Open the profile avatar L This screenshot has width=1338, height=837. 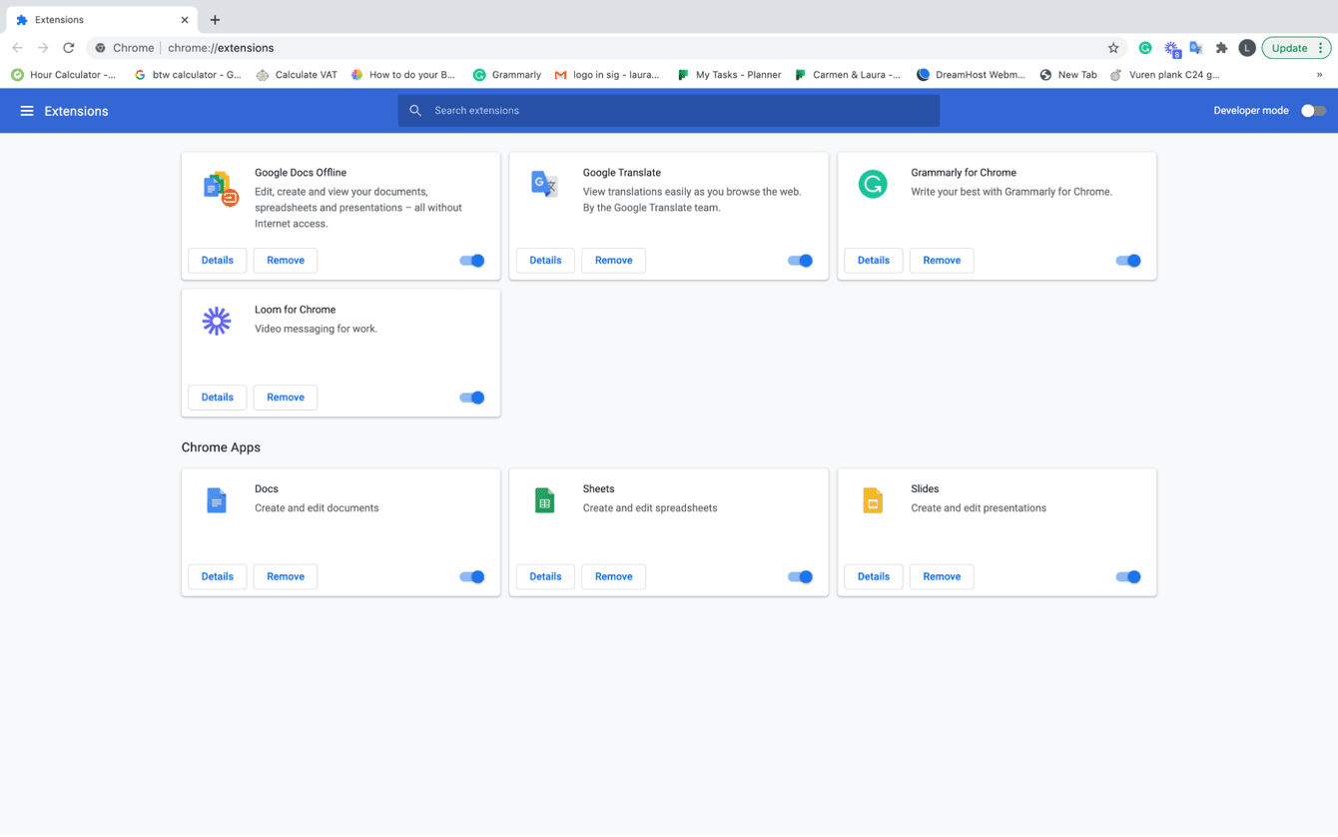pos(1247,48)
